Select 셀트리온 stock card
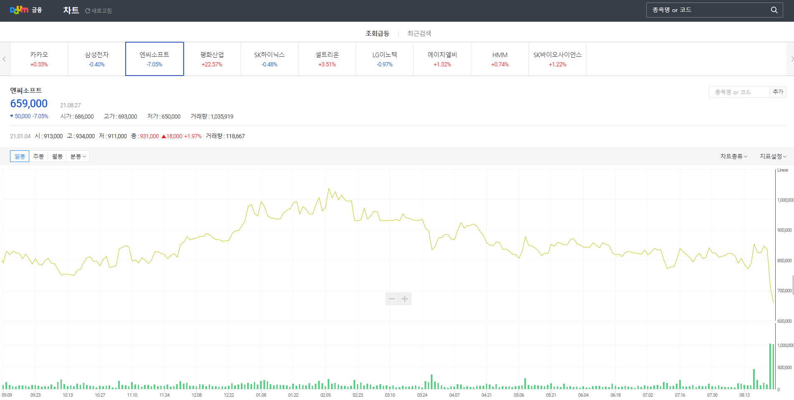Viewport: 794px width, 400px height. pyautogui.click(x=327, y=59)
